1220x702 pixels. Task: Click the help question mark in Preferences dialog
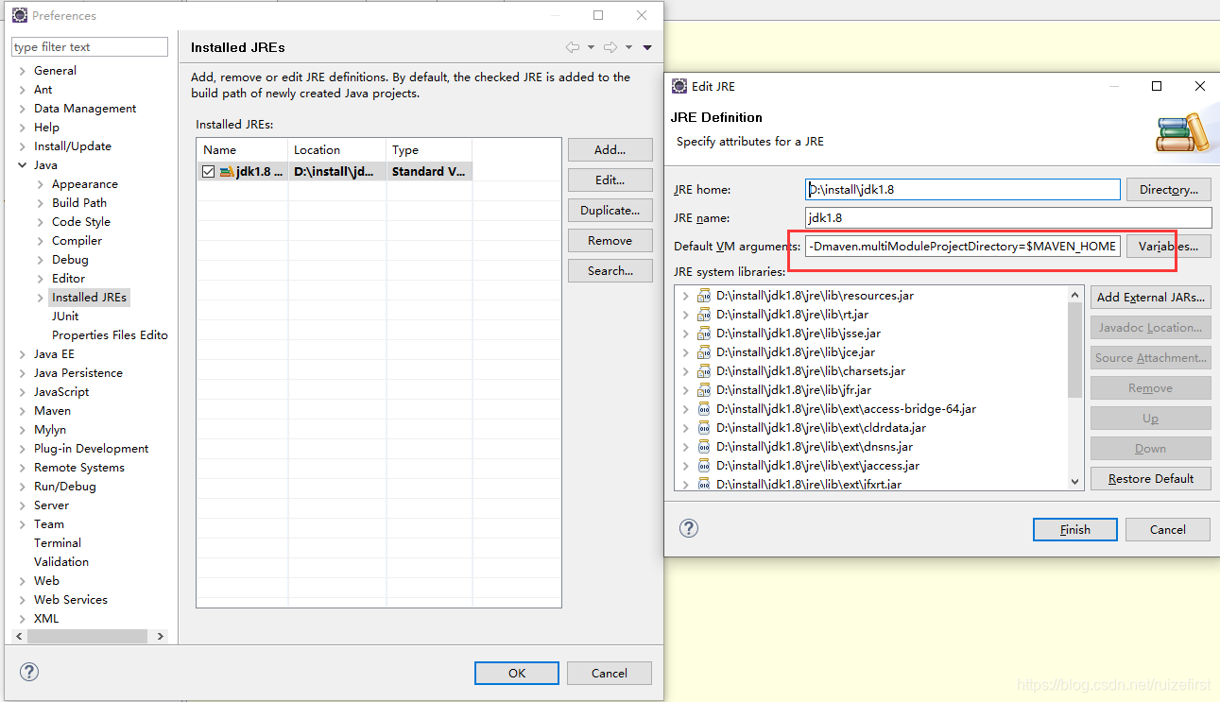28,672
